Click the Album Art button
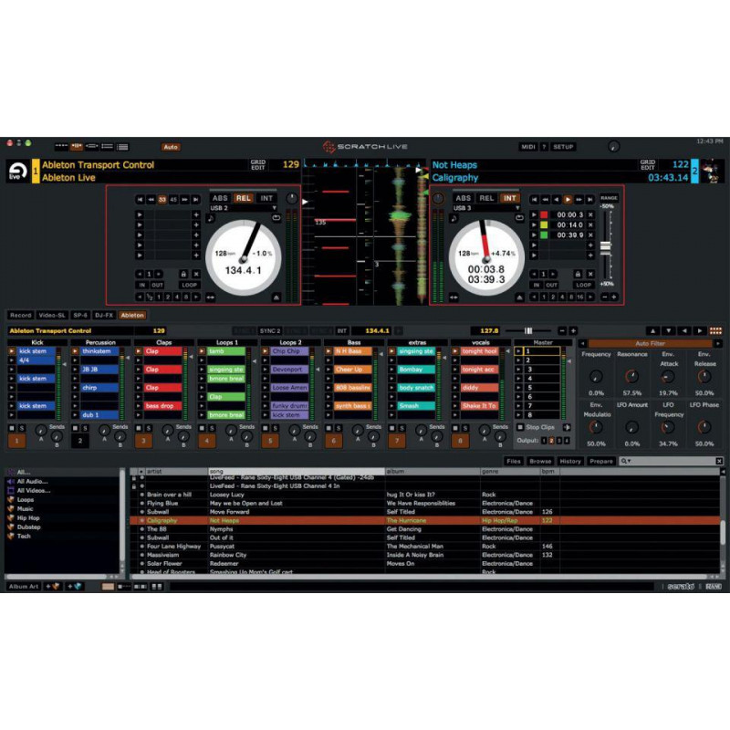The height and width of the screenshot is (730, 730). pos(24,587)
